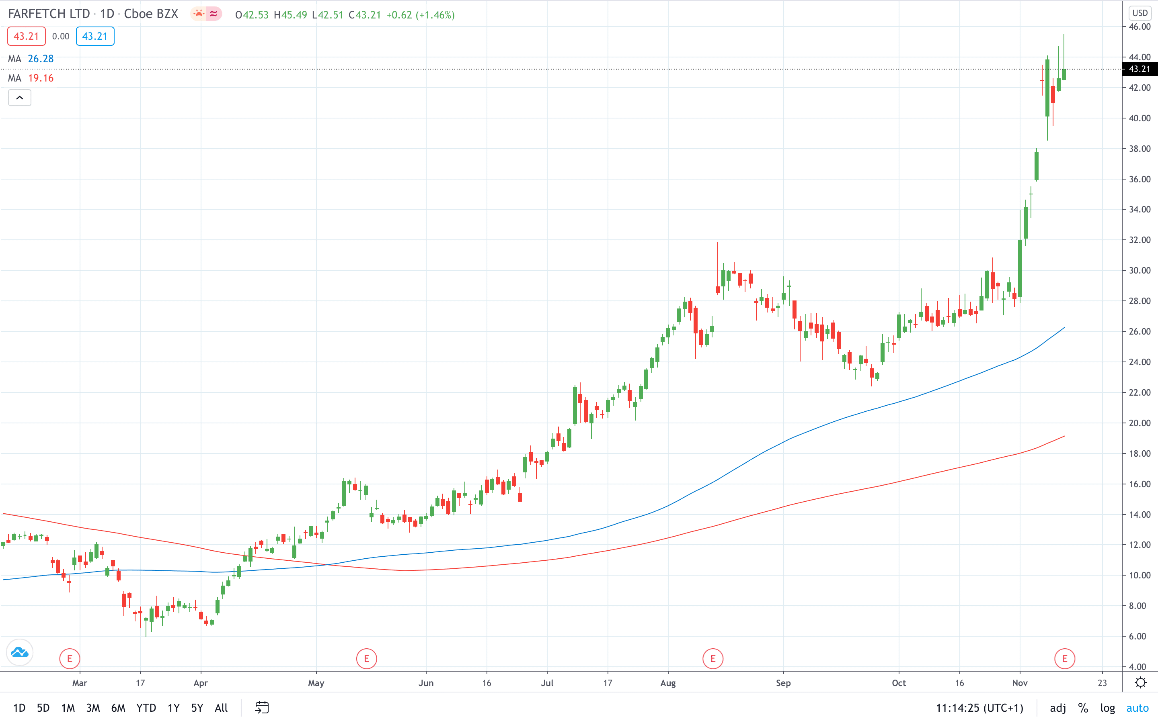
Task: Click the Apr date axis label
Action: [x=201, y=683]
